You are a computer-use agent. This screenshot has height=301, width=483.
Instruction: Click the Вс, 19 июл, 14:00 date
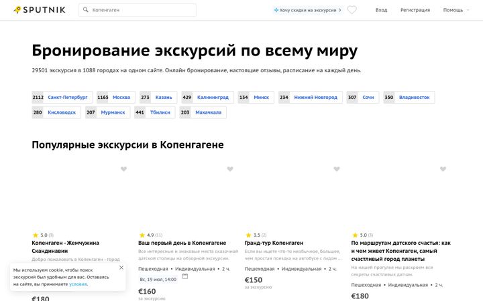[x=158, y=280]
